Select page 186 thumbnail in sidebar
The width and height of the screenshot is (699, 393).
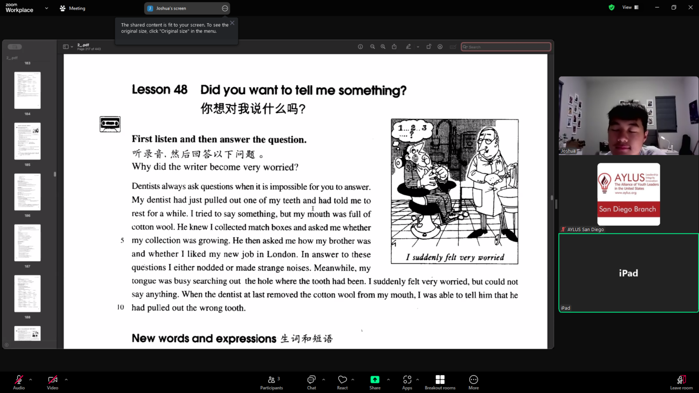(x=27, y=192)
